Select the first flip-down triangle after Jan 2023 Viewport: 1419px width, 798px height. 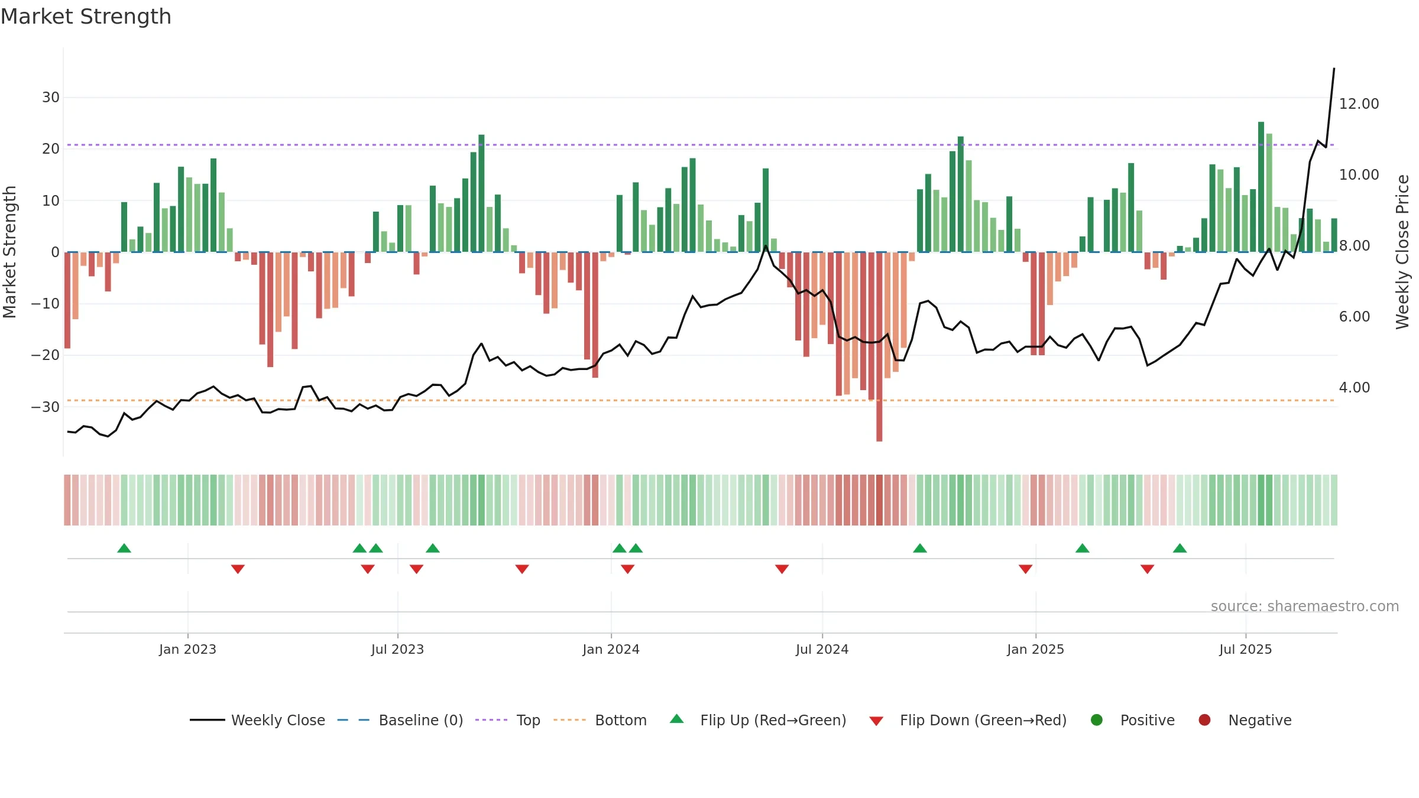[238, 569]
